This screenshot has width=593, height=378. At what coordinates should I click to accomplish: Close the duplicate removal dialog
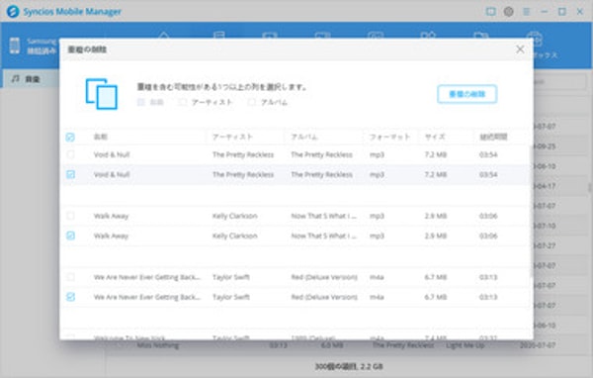pyautogui.click(x=520, y=49)
